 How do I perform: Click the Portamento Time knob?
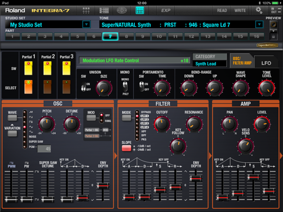(162, 88)
